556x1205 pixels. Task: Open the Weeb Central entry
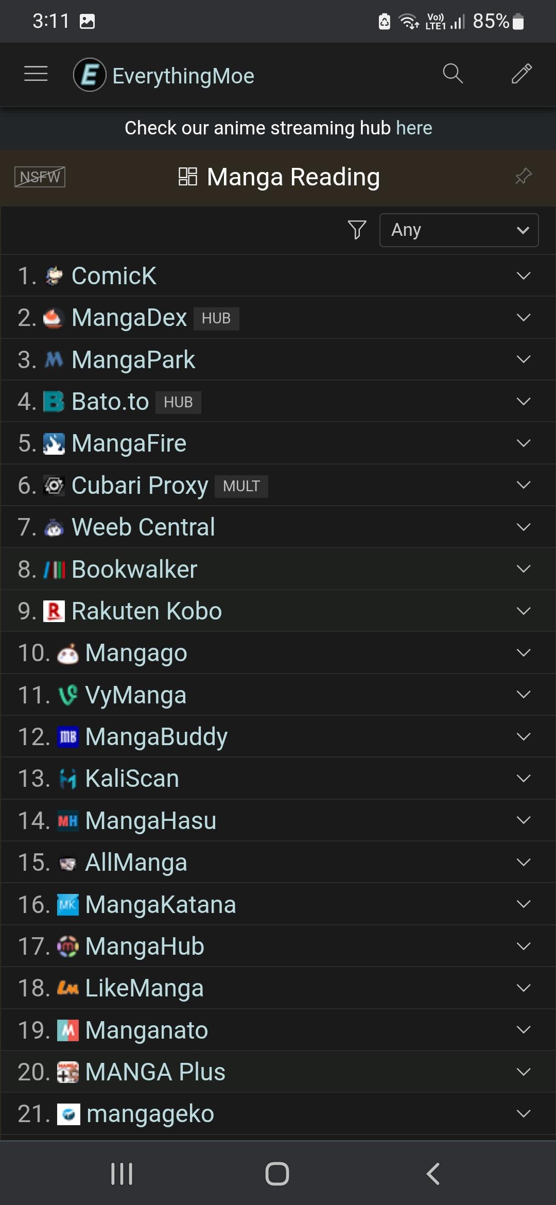tap(143, 527)
